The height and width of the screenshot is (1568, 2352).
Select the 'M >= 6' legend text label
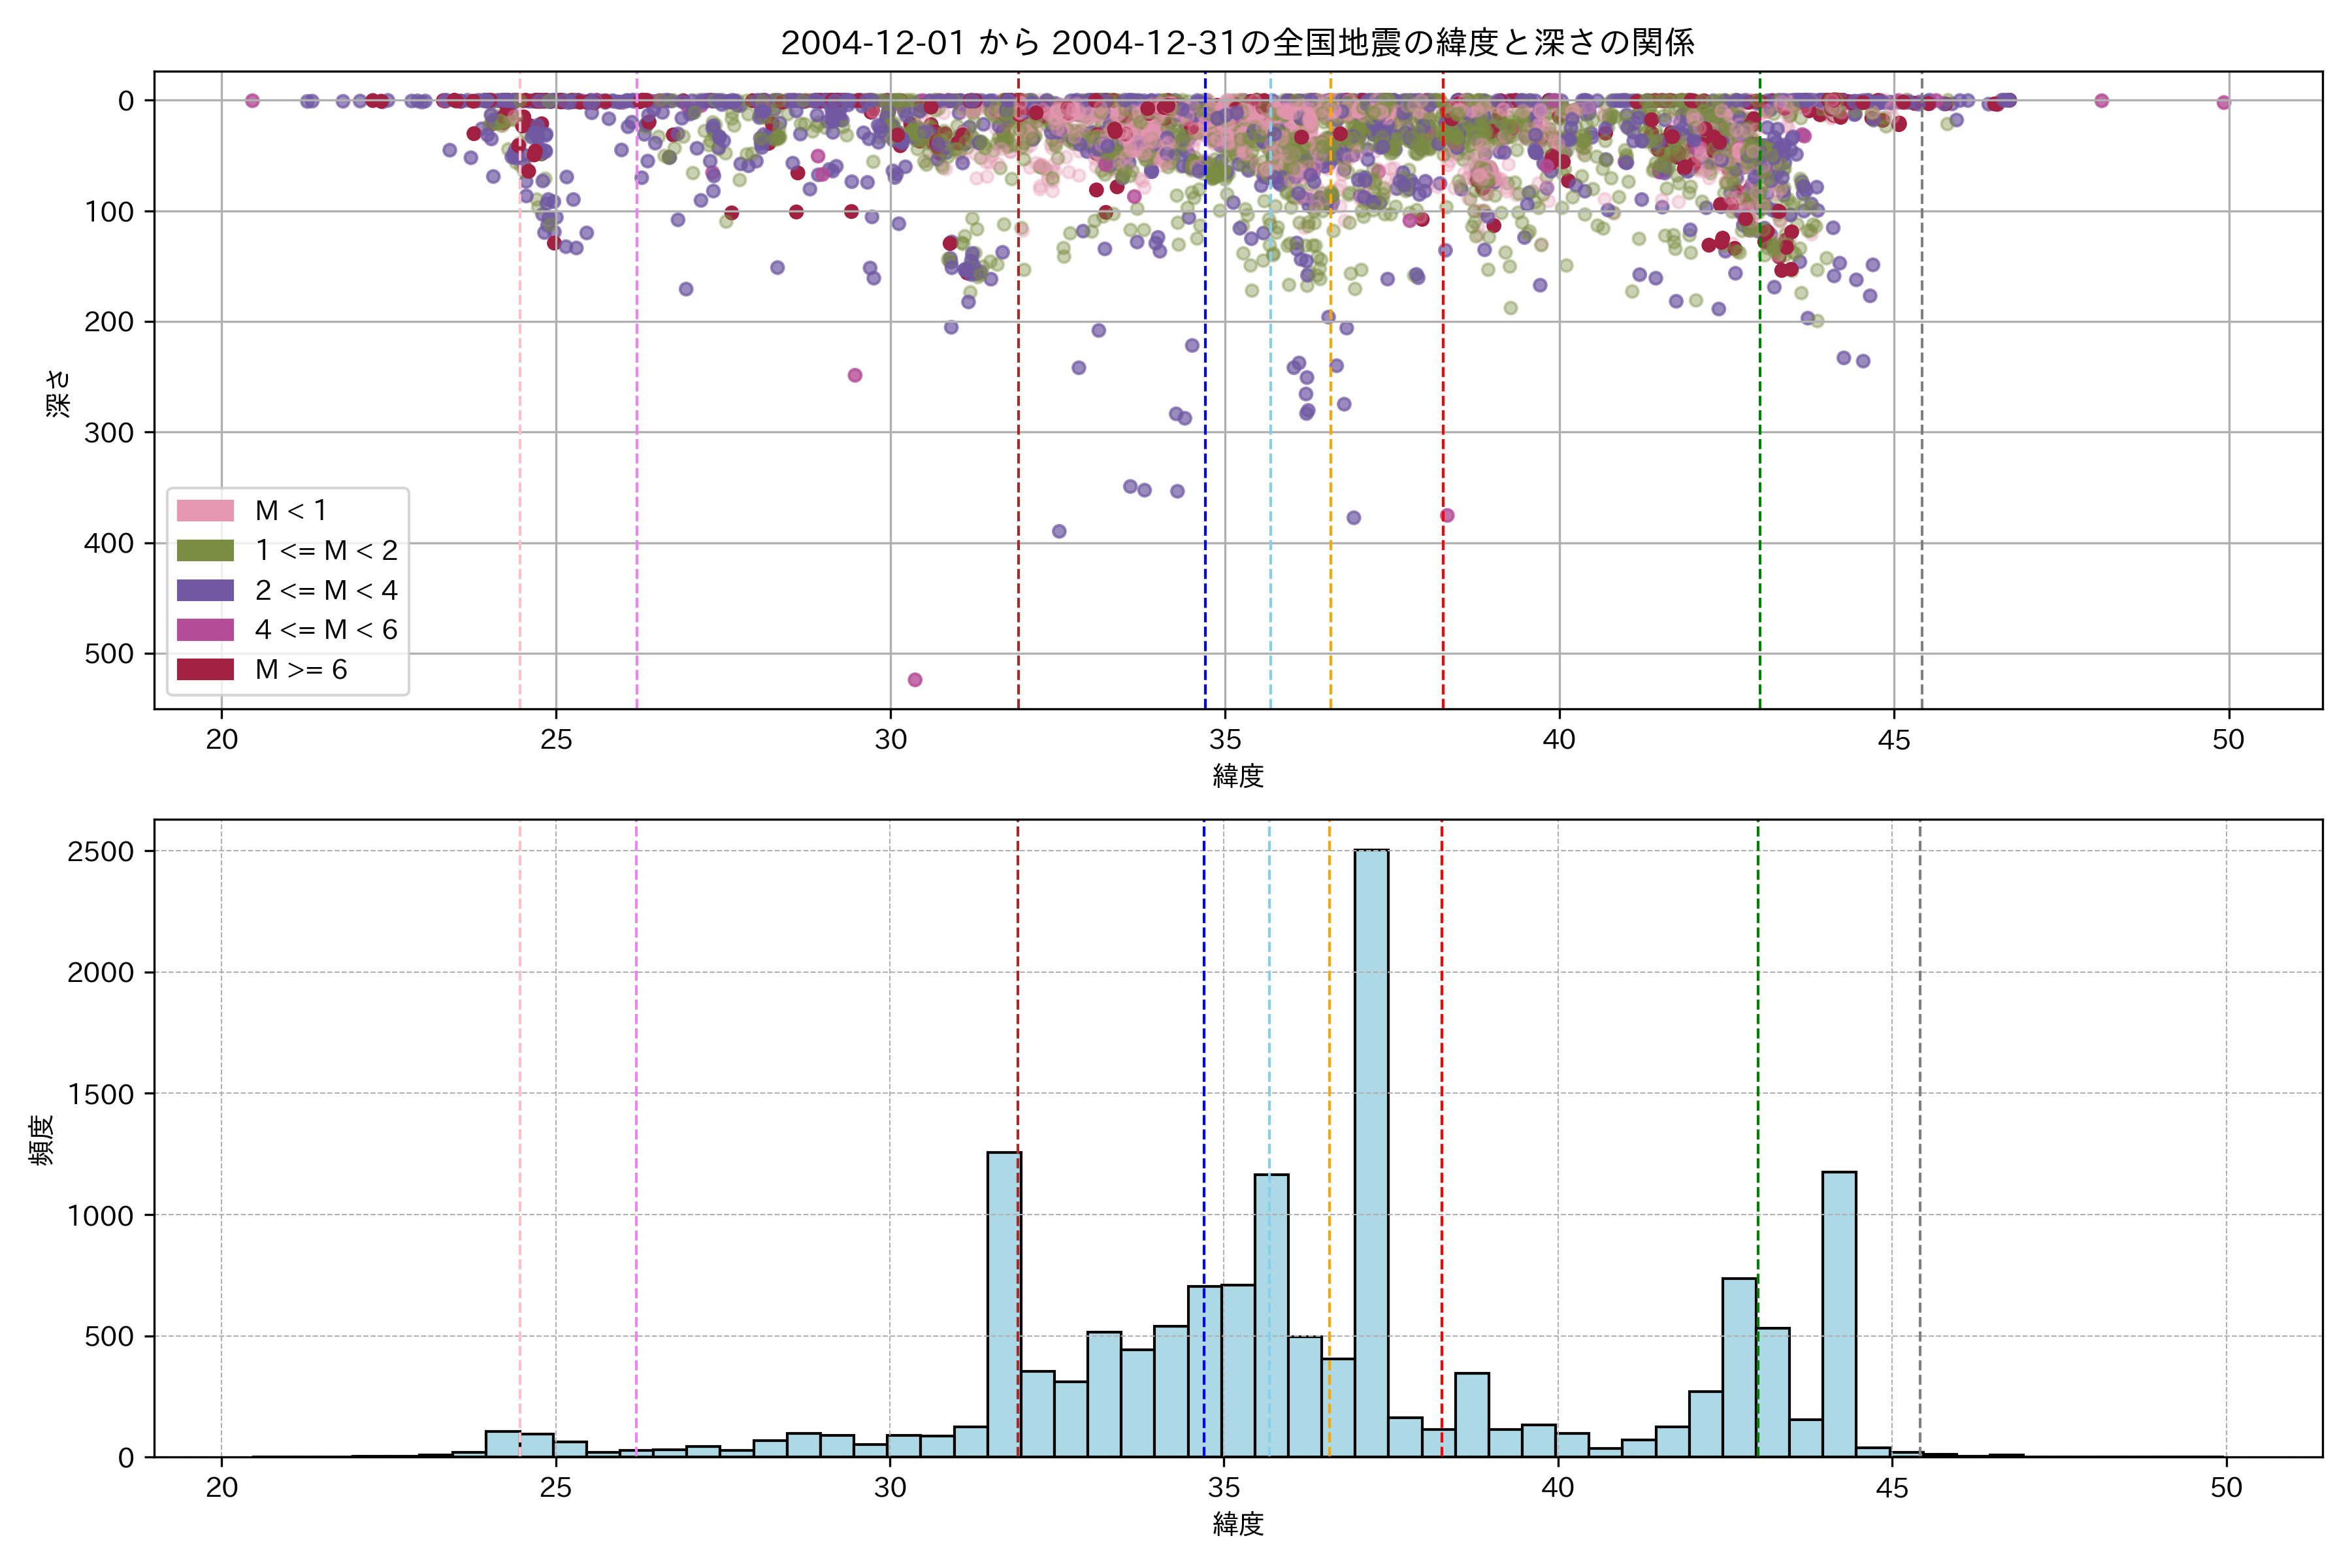click(x=301, y=670)
